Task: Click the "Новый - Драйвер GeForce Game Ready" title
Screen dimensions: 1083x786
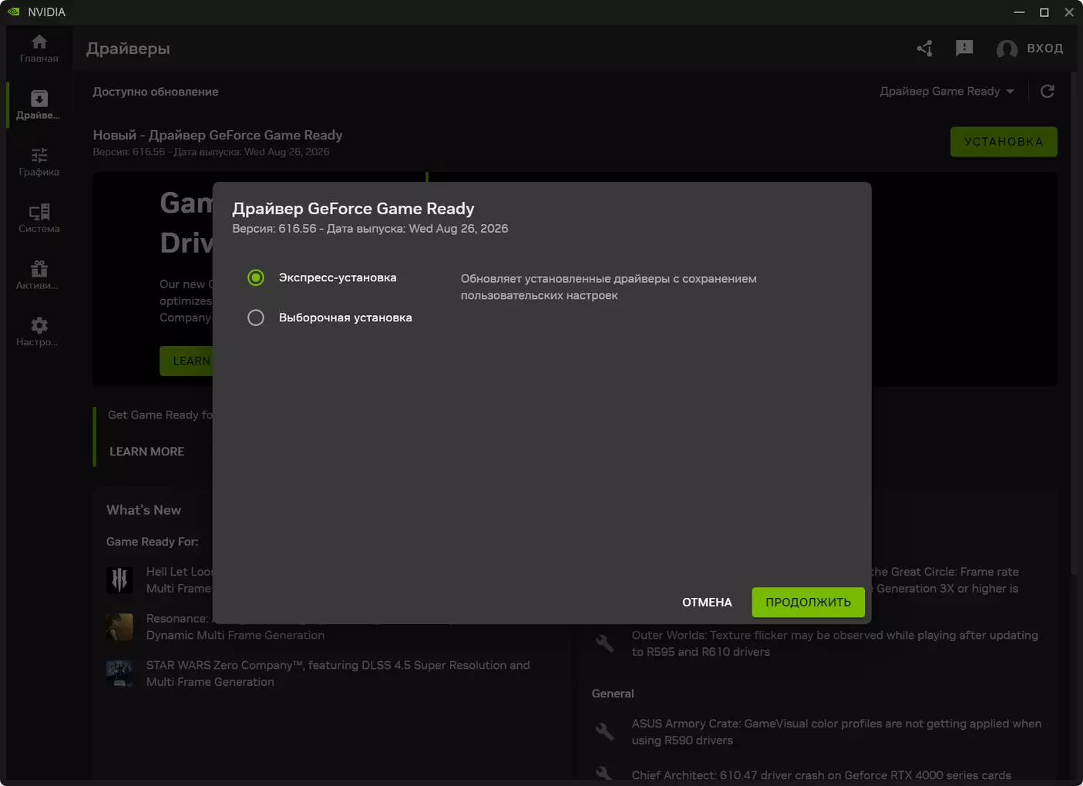Action: click(x=217, y=135)
